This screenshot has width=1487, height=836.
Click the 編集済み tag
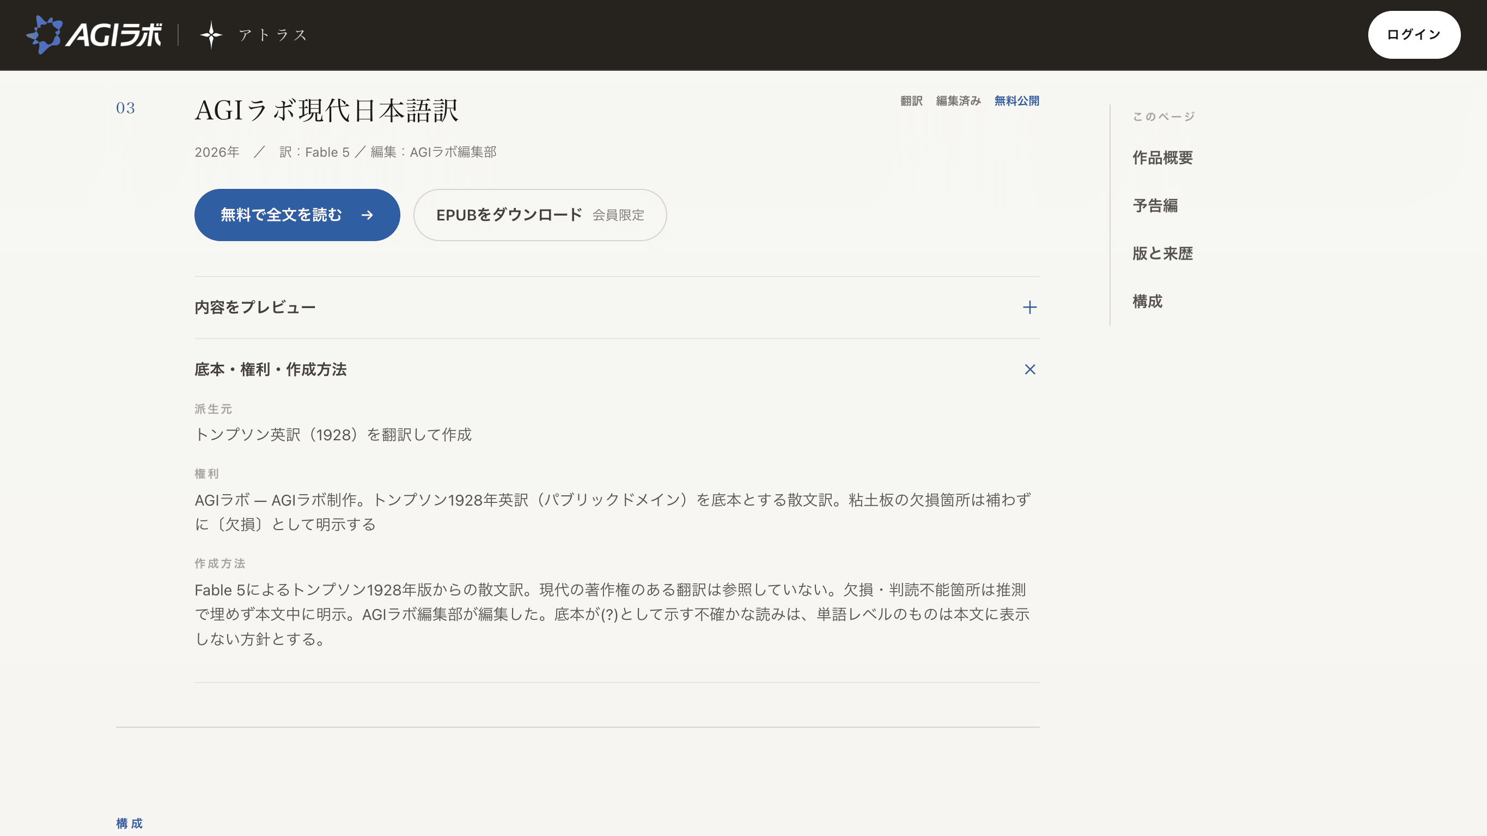958,101
